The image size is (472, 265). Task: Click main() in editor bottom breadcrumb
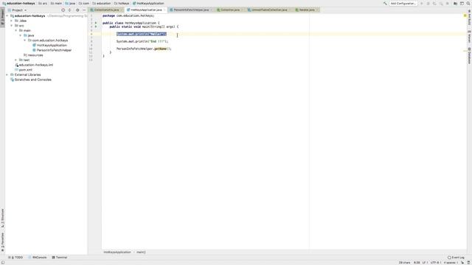tap(141, 252)
